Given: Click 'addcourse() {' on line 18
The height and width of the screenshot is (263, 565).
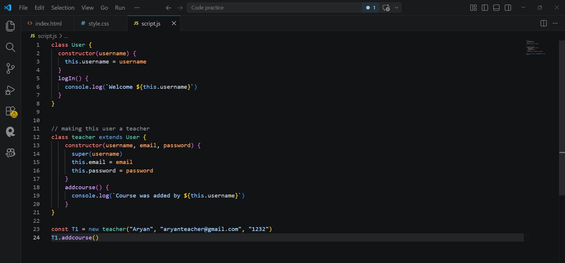Looking at the screenshot, I should [x=87, y=187].
